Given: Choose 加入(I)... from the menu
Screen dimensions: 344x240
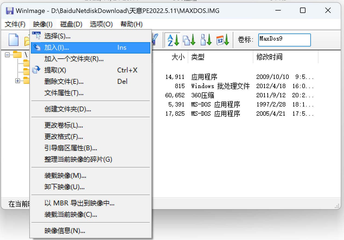Looking at the screenshot, I should 91,48.
